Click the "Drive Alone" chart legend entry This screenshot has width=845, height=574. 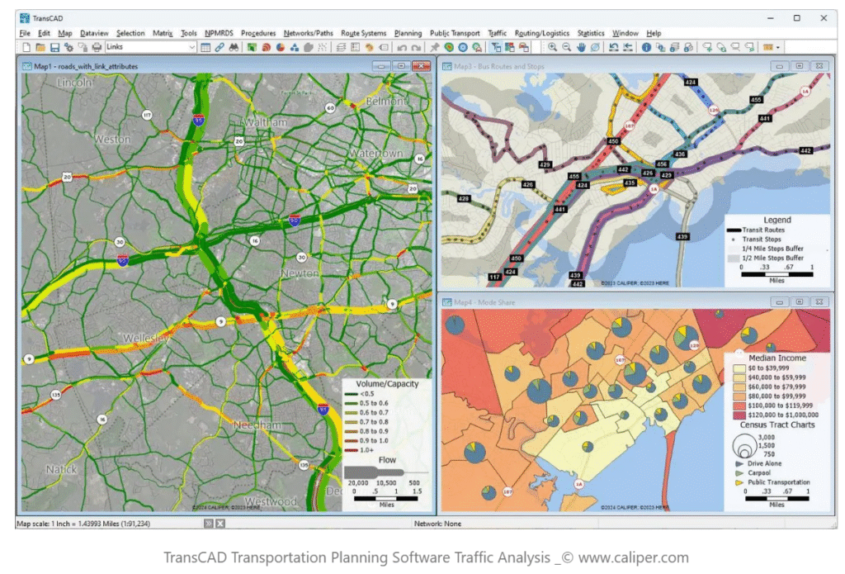[x=764, y=463]
